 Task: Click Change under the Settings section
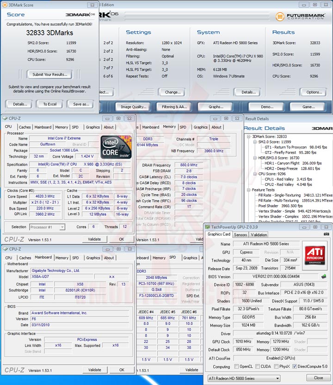point(173,92)
